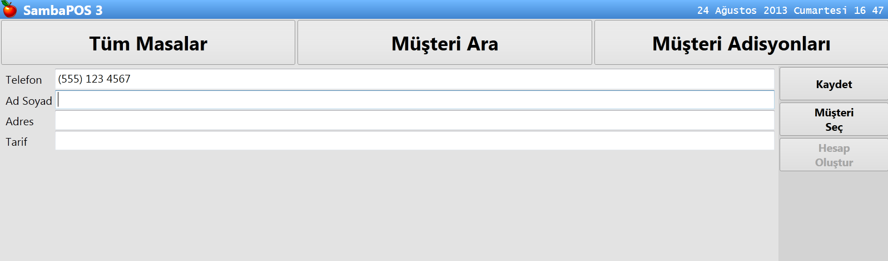The width and height of the screenshot is (888, 261).
Task: Focus the Telefon input field
Action: point(414,79)
